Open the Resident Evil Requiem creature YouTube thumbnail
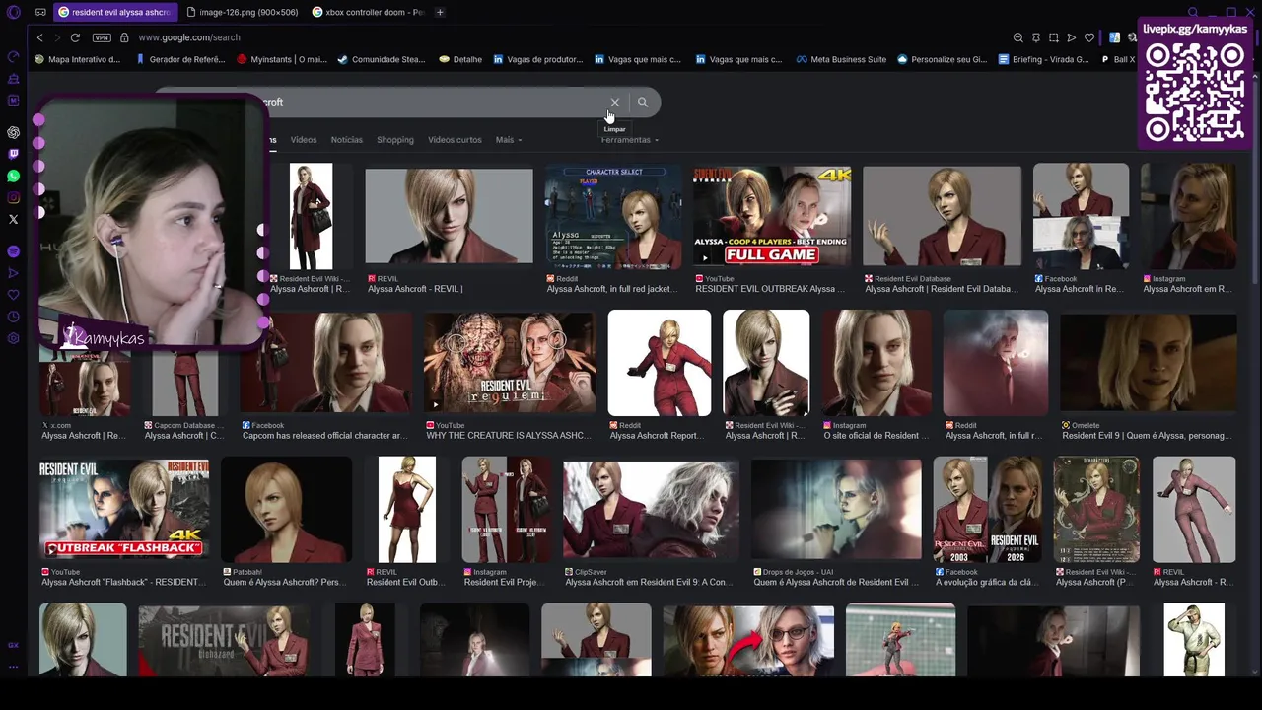Screen dimensions: 1262x710 point(510,363)
